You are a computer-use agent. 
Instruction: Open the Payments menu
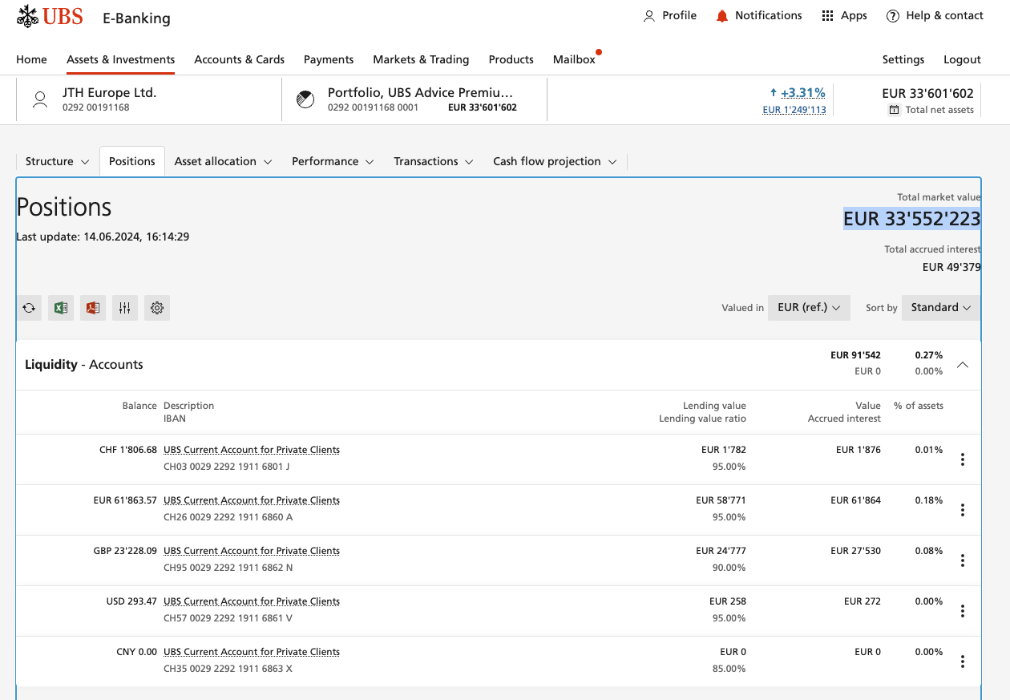pyautogui.click(x=329, y=59)
